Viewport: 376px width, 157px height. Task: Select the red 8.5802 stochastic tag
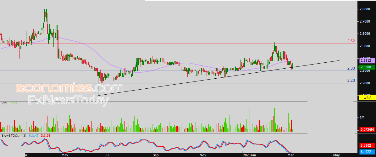pyautogui.click(x=367, y=145)
